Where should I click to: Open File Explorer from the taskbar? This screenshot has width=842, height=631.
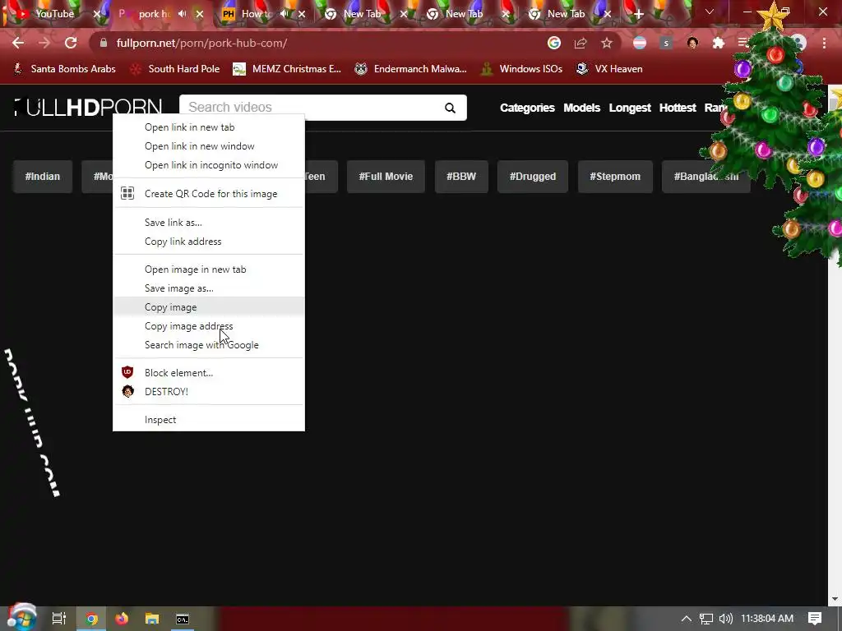(152, 619)
